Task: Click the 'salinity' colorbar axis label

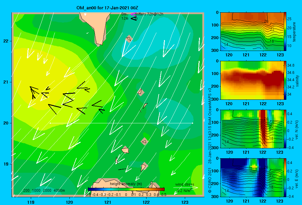Action: point(297,81)
